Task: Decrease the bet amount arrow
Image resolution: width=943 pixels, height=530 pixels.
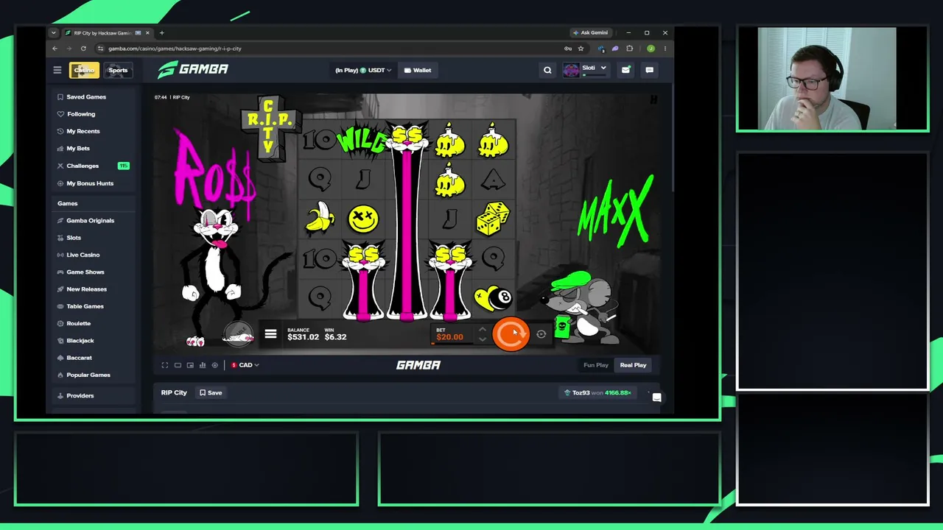Action: (483, 339)
